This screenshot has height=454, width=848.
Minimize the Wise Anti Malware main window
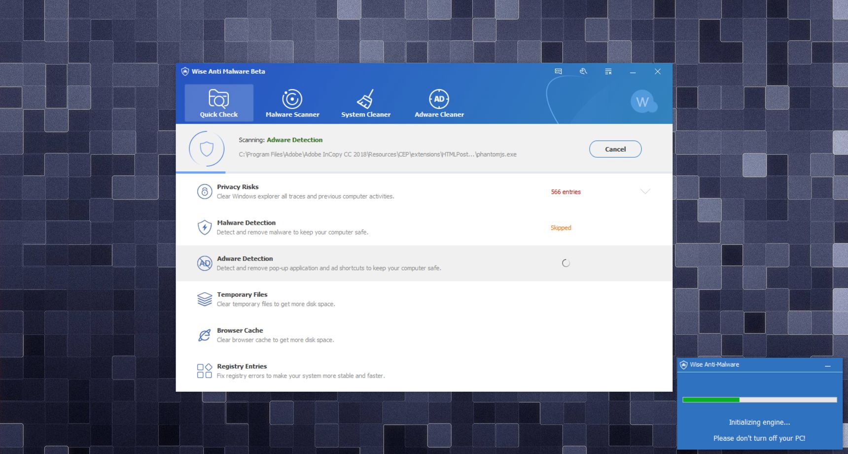coord(633,72)
